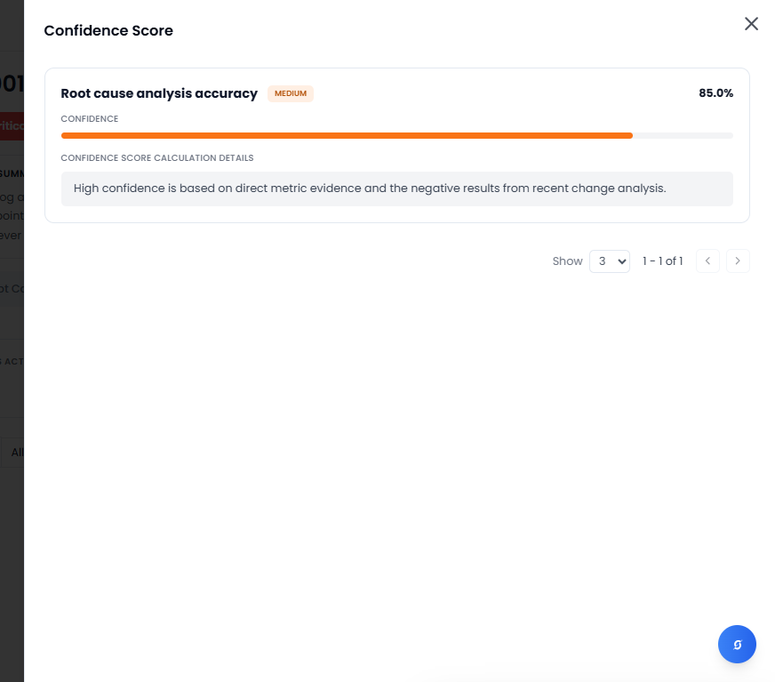
Task: Click the dimmed All filter behind panel
Action: [16, 452]
